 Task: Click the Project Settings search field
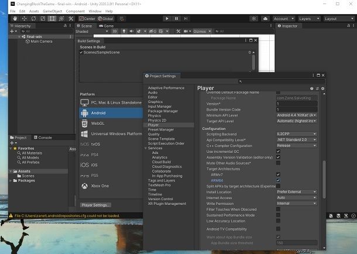point(282,81)
